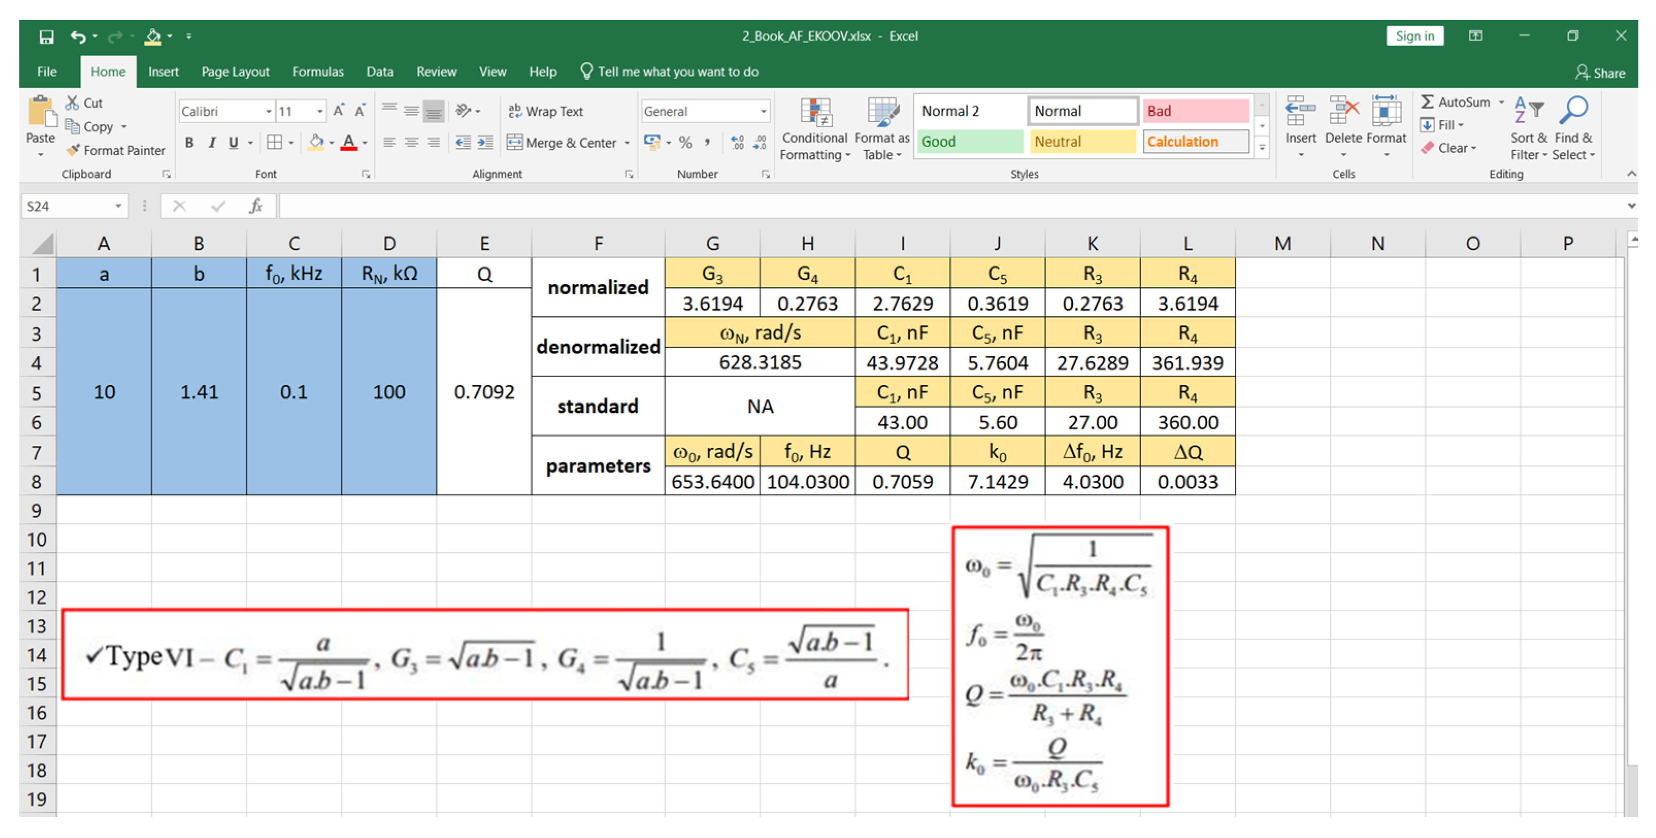Click the Increase Indent icon
1656x838 pixels.
coord(486,143)
